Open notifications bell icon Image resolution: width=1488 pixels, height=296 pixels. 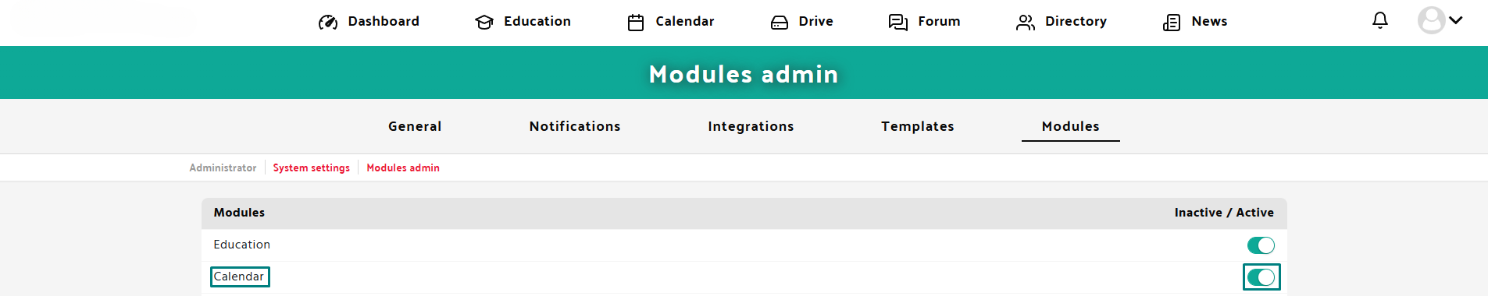(x=1380, y=20)
